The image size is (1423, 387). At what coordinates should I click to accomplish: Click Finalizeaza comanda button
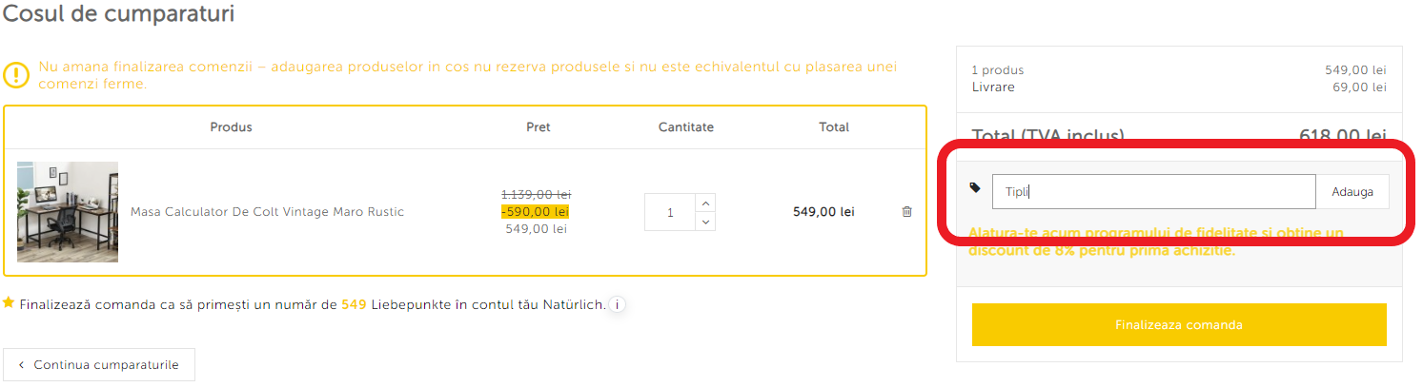point(1179,325)
